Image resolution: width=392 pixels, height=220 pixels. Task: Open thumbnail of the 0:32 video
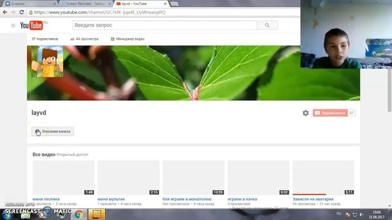(258, 178)
